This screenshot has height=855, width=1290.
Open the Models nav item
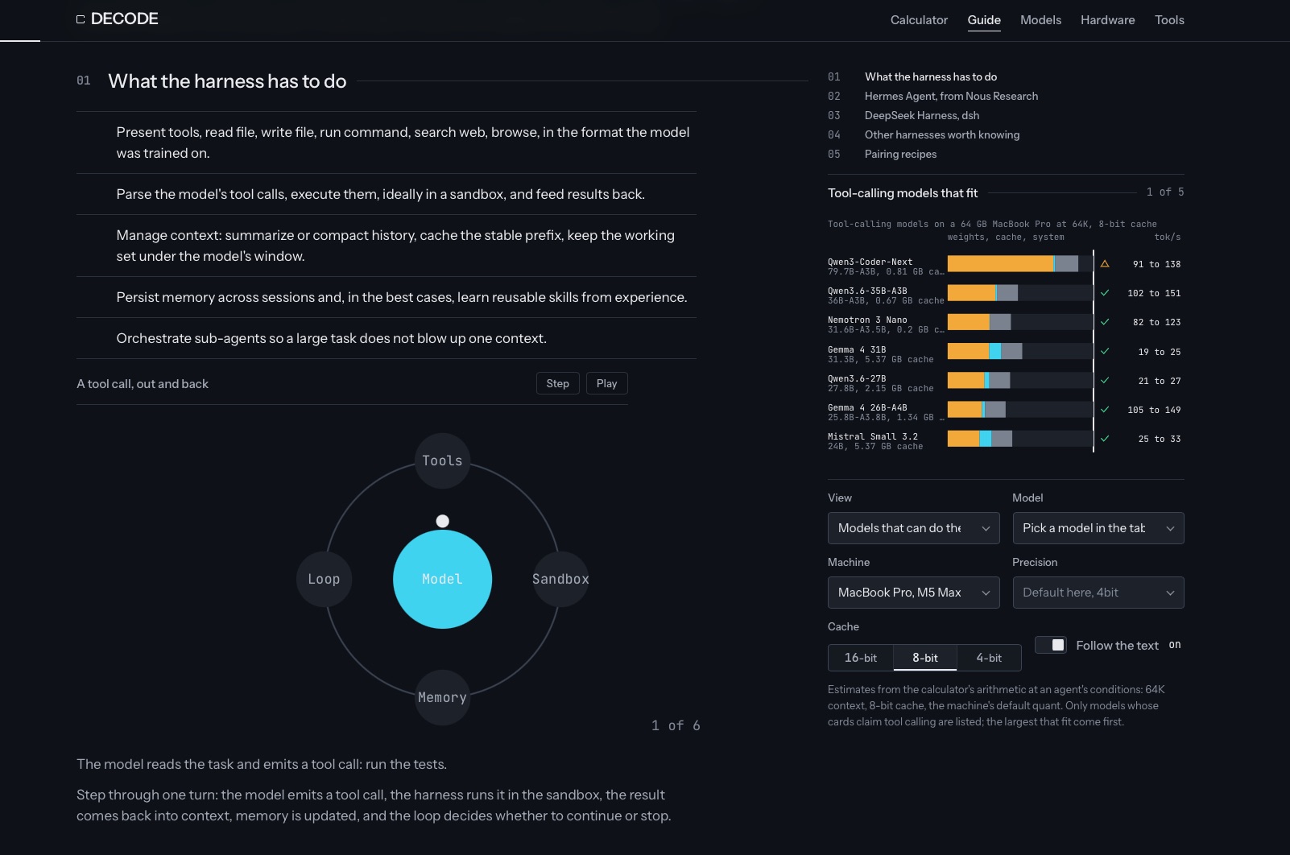point(1040,20)
